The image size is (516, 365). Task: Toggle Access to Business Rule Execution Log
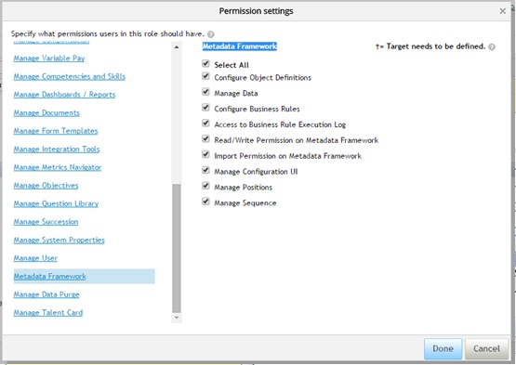pos(205,123)
